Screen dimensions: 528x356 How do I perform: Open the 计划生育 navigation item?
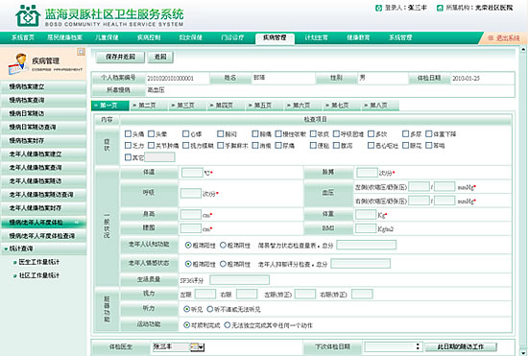317,37
